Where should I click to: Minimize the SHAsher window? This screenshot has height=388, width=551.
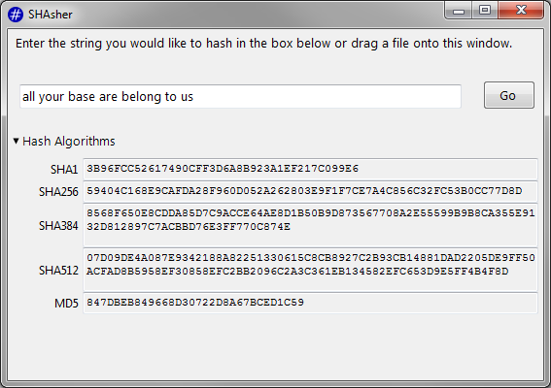(x=459, y=11)
